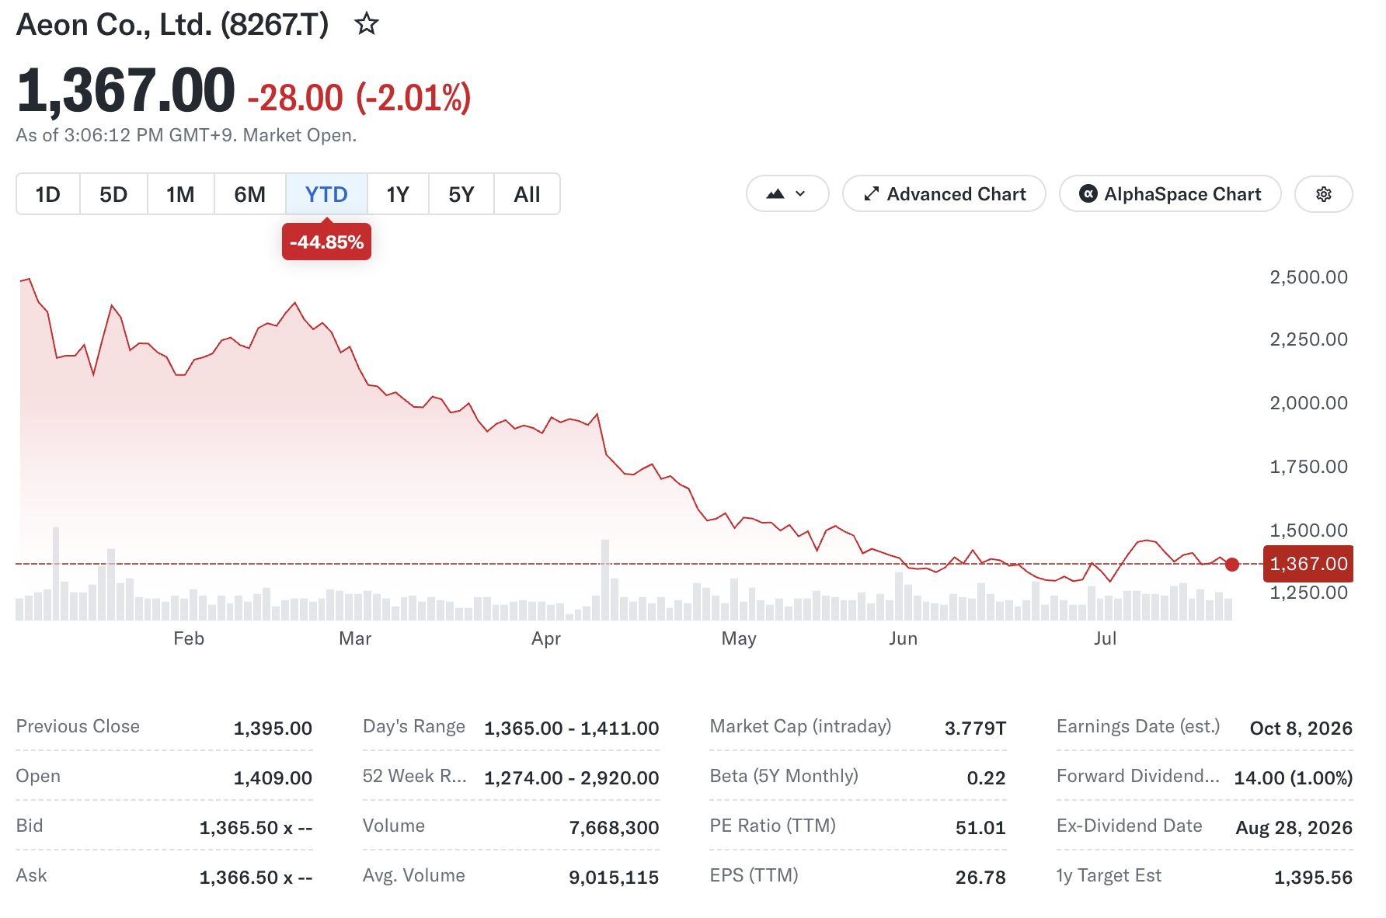This screenshot has width=1386, height=918.
Task: Click Earnings Date value Oct 8, 2026
Action: (1301, 728)
